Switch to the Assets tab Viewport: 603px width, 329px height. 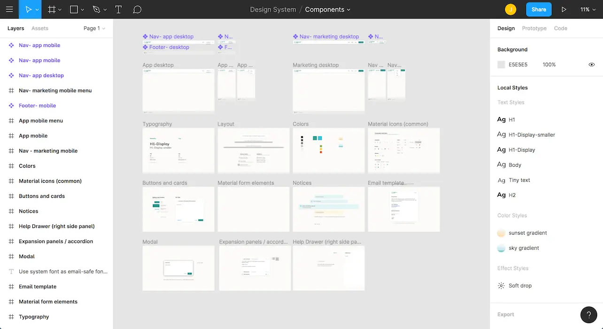coord(39,28)
